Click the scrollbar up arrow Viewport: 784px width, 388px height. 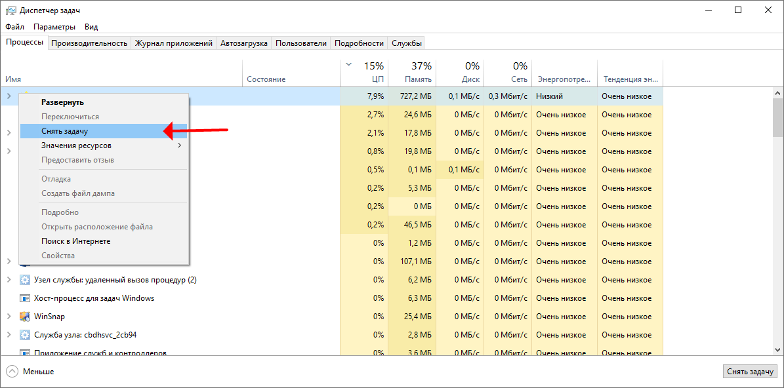click(777, 93)
